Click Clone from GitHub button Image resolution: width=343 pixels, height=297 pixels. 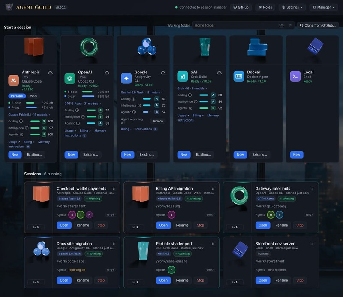pos(318,25)
